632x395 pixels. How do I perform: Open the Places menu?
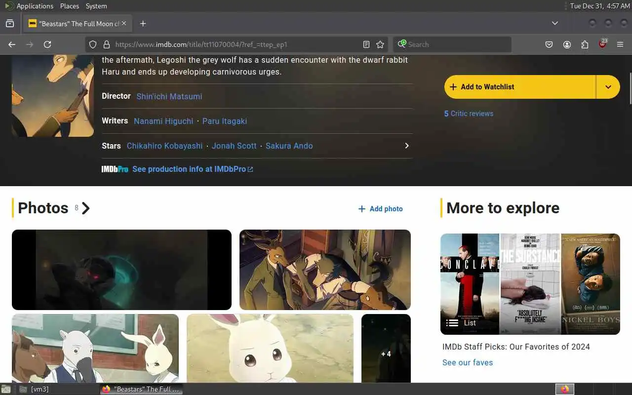click(70, 6)
